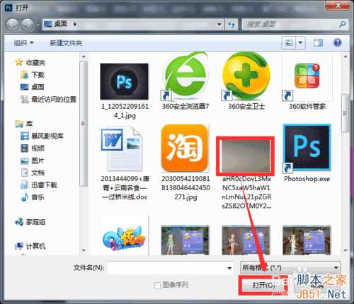
Task: Select the colorful cartoon game logo file
Action: [x=125, y=238]
